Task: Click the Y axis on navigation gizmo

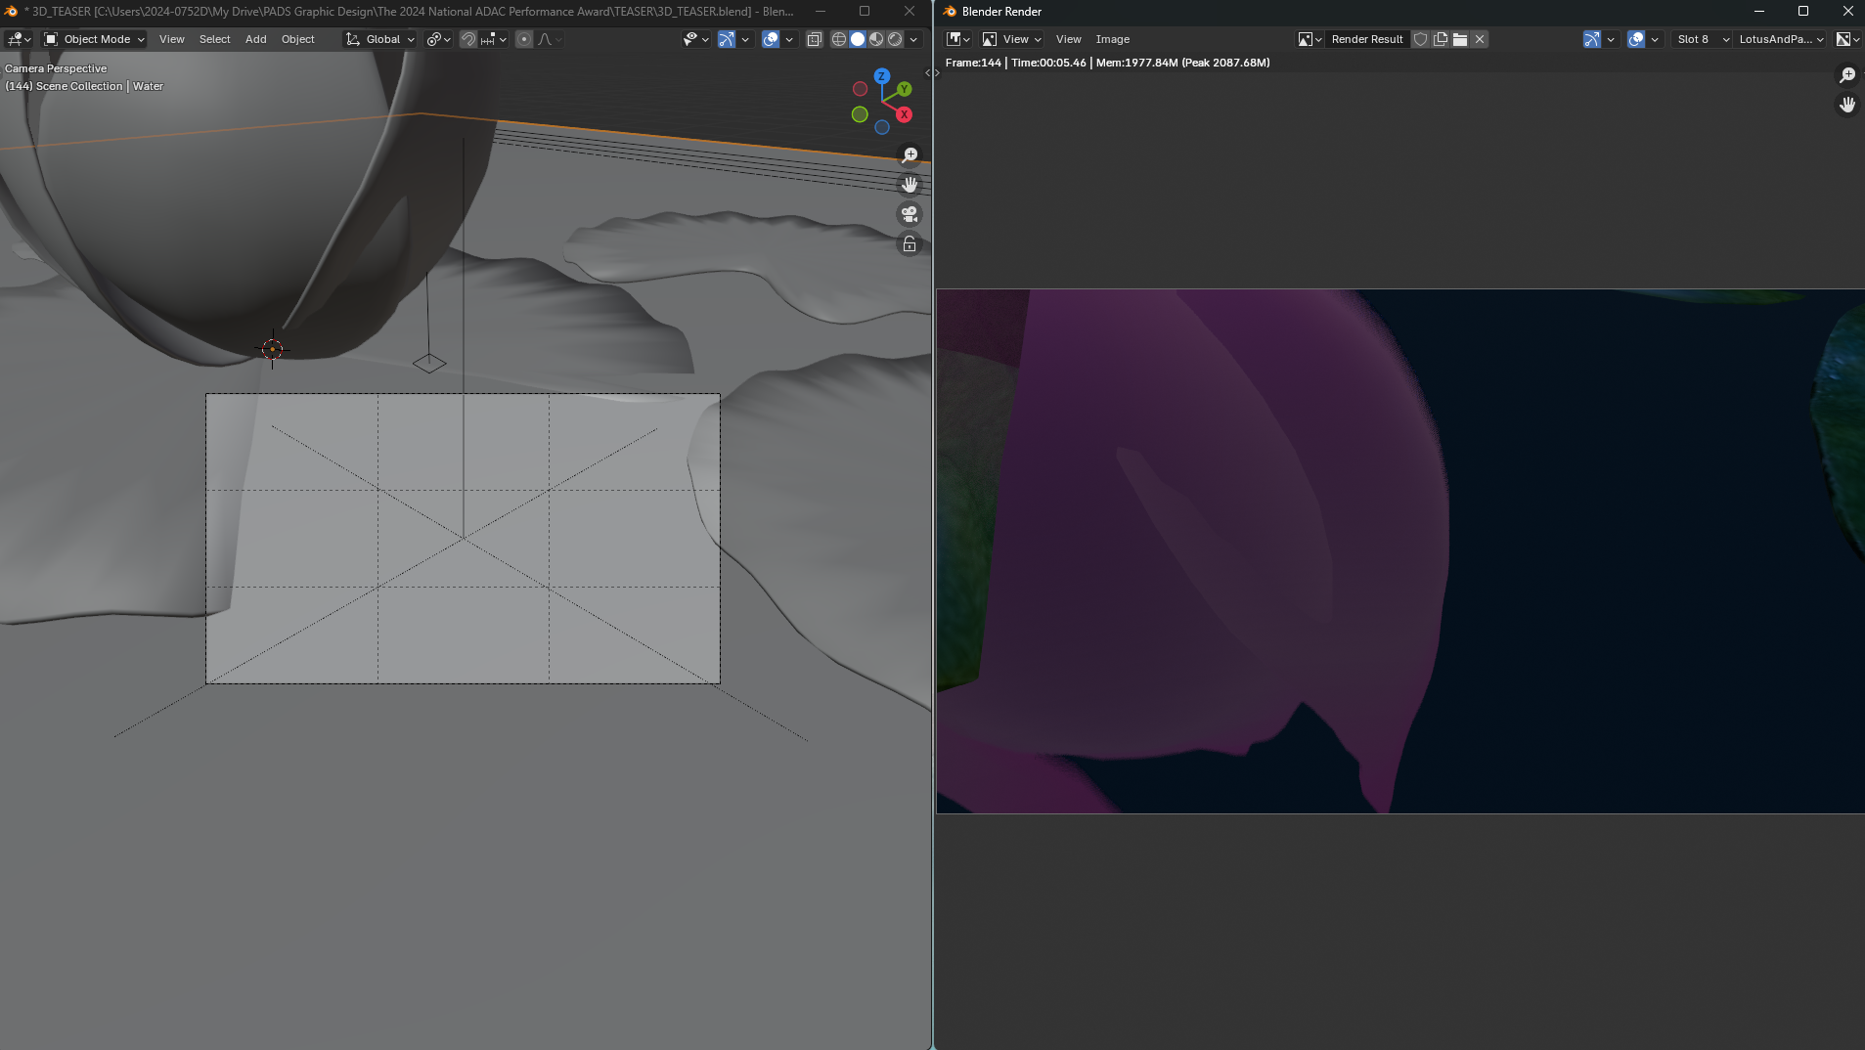Action: pos(905,89)
